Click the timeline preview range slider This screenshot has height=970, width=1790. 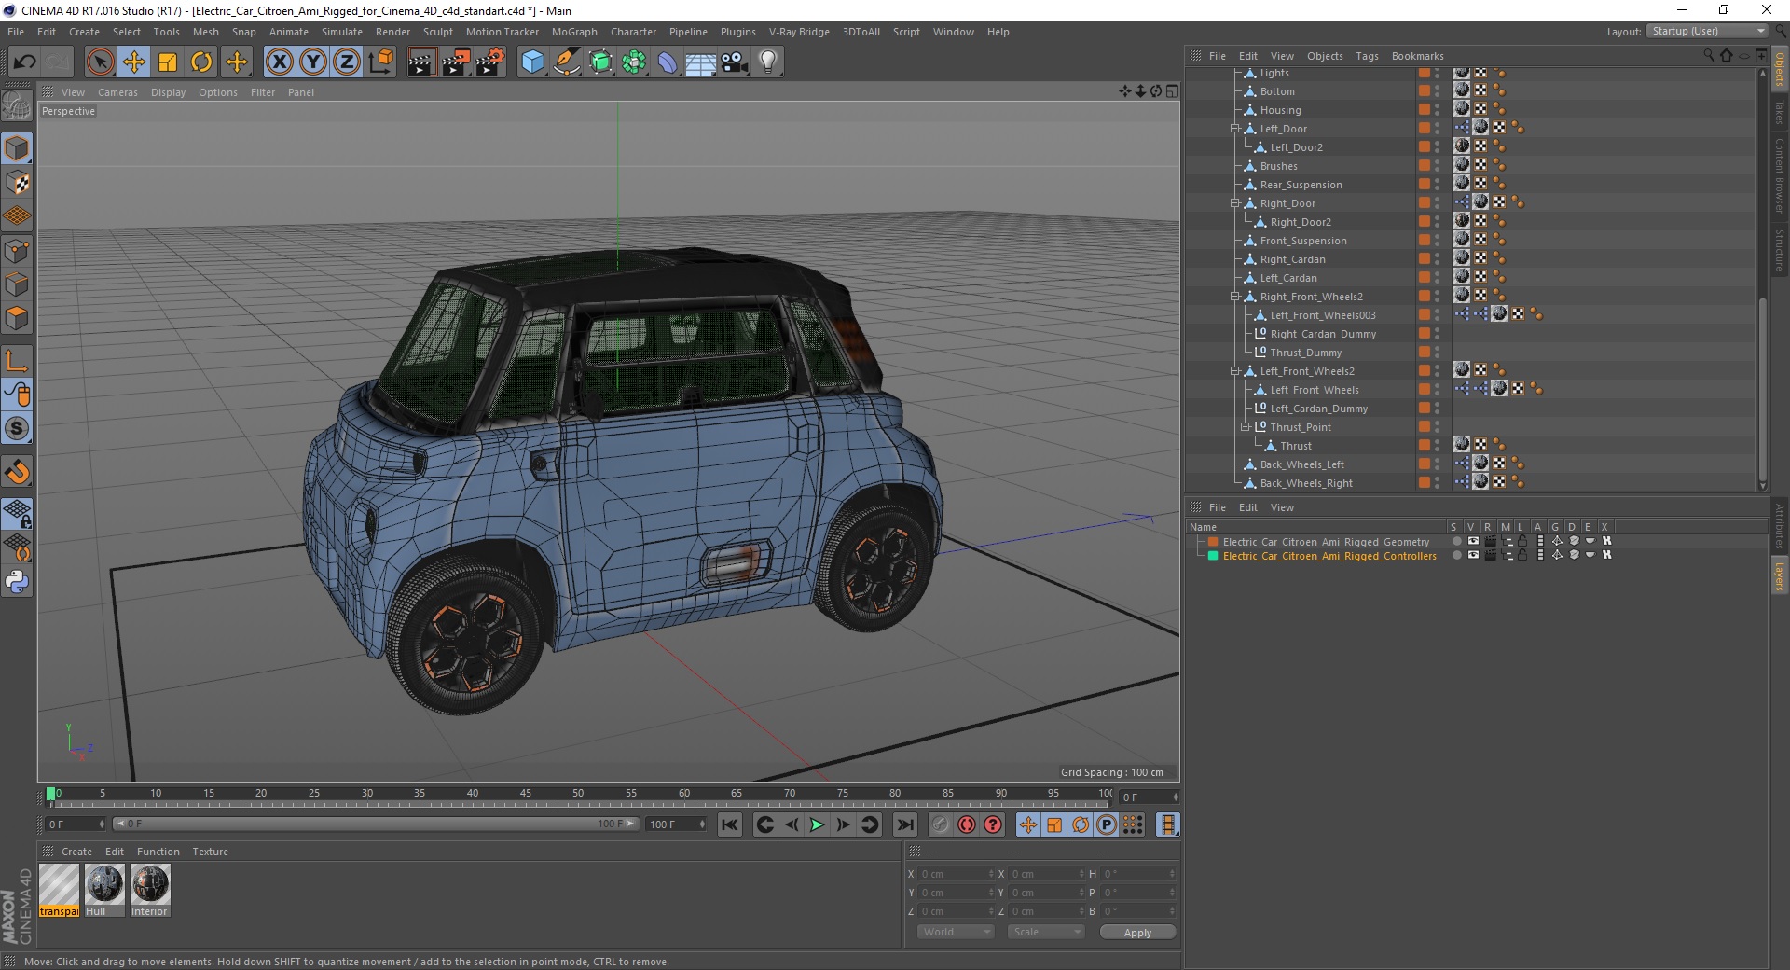click(x=376, y=824)
